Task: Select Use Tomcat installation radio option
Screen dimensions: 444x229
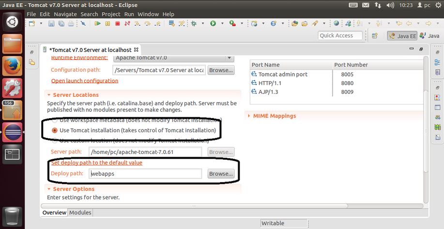Action: pos(55,130)
